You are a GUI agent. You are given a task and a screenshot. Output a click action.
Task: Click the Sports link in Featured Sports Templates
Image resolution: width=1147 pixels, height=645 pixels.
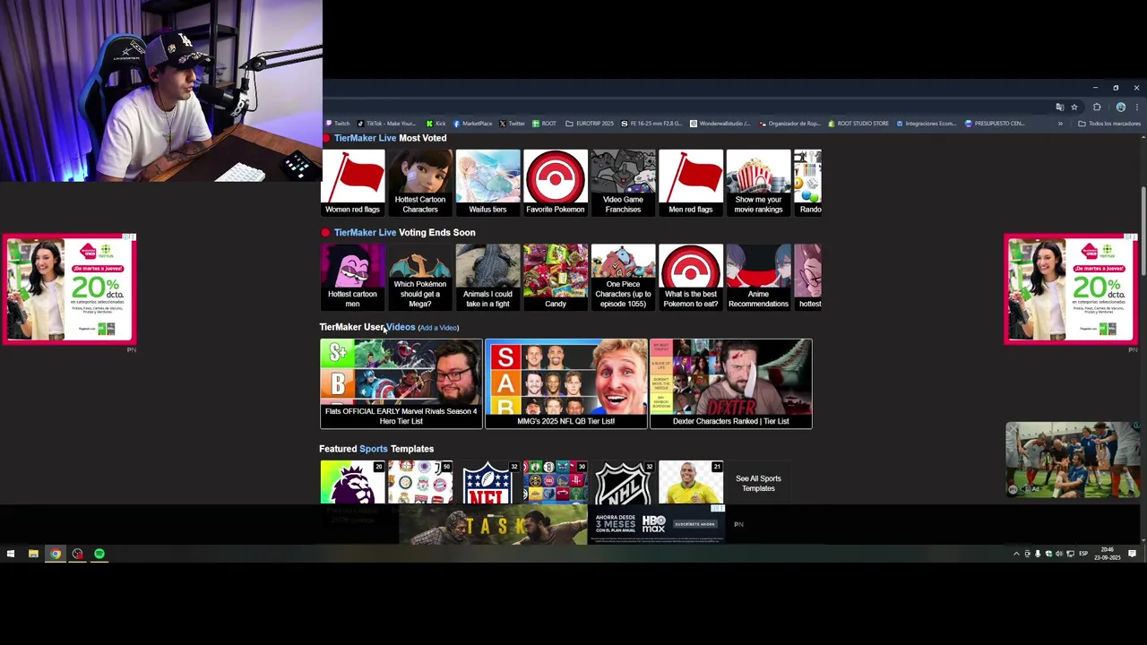(x=374, y=449)
